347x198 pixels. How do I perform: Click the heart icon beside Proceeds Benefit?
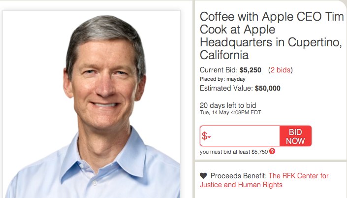tap(203, 176)
